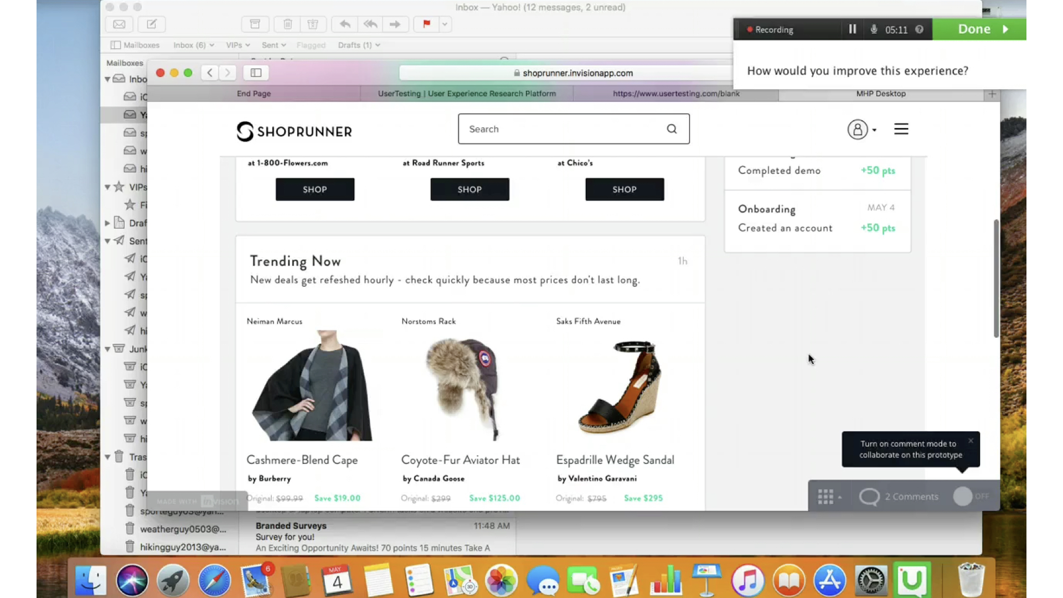Open the flag options dropdown arrow

click(x=445, y=24)
